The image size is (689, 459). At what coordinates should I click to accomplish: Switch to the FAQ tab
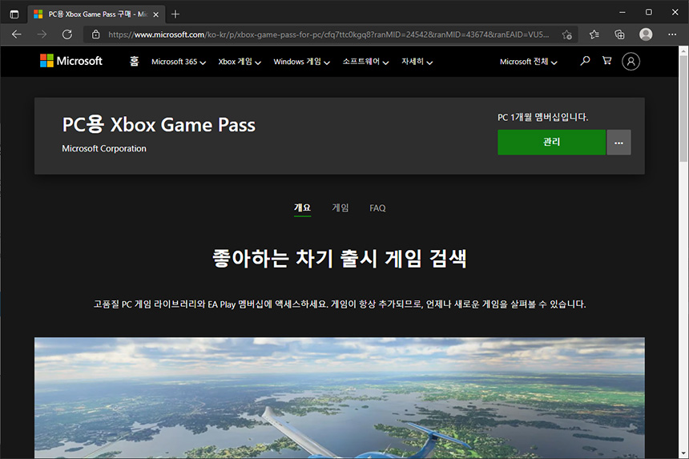click(377, 208)
